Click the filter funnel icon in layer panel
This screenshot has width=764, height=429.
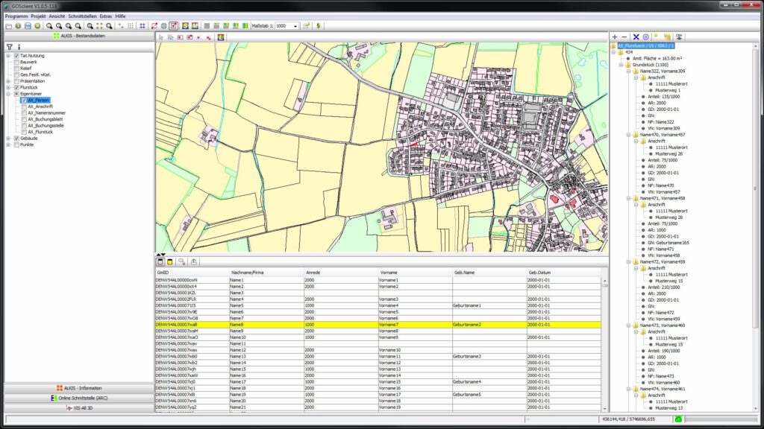(10, 46)
